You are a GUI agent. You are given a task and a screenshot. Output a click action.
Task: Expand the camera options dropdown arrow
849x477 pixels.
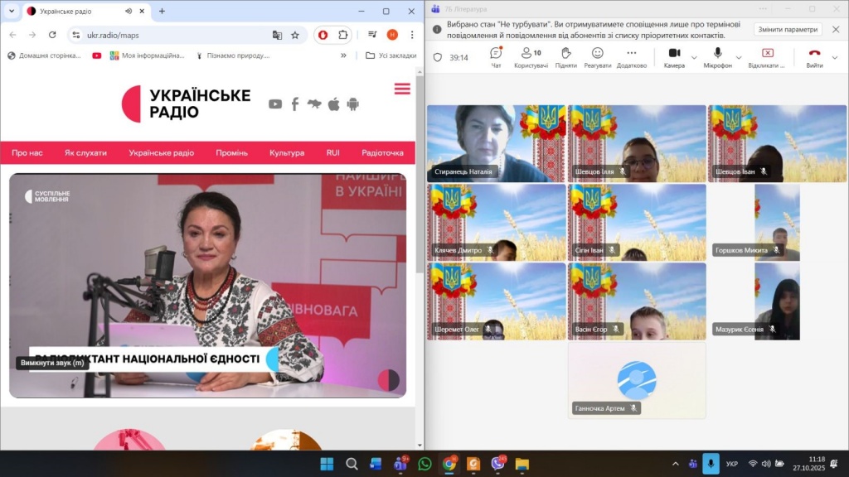(694, 57)
